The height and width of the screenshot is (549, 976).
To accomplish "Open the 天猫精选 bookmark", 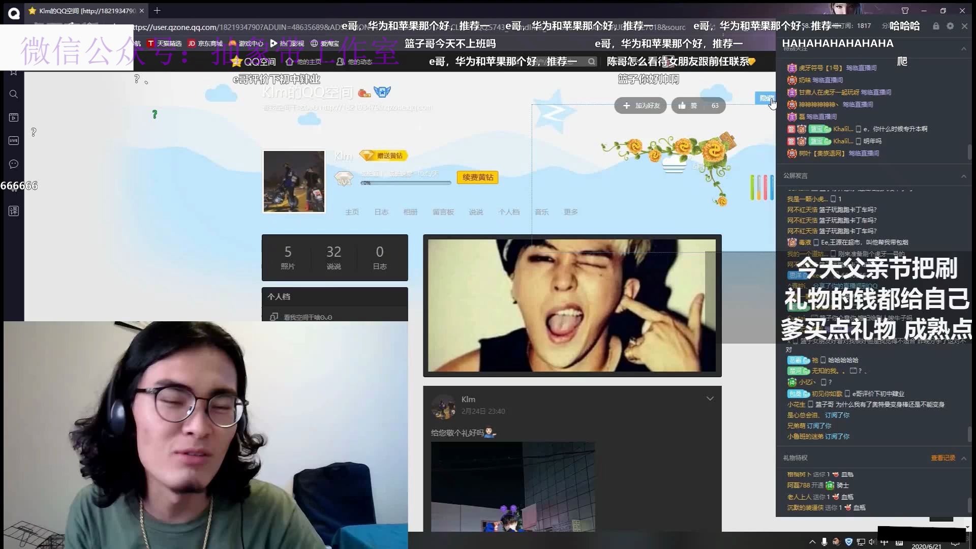I will click(x=165, y=44).
